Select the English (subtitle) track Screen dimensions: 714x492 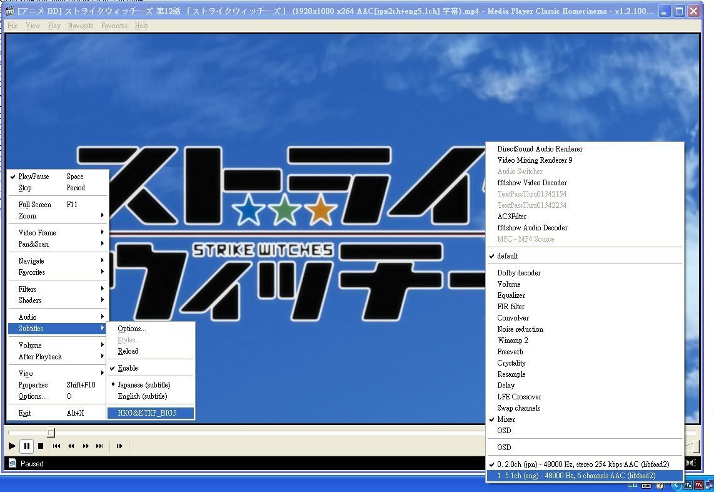click(151, 396)
